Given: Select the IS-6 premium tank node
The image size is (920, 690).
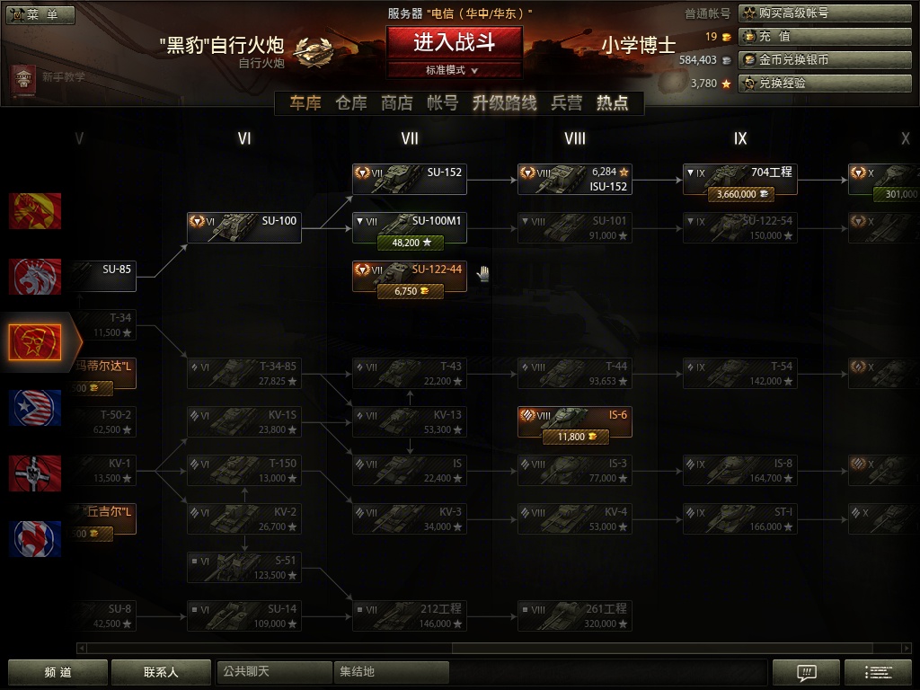Looking at the screenshot, I should (574, 422).
